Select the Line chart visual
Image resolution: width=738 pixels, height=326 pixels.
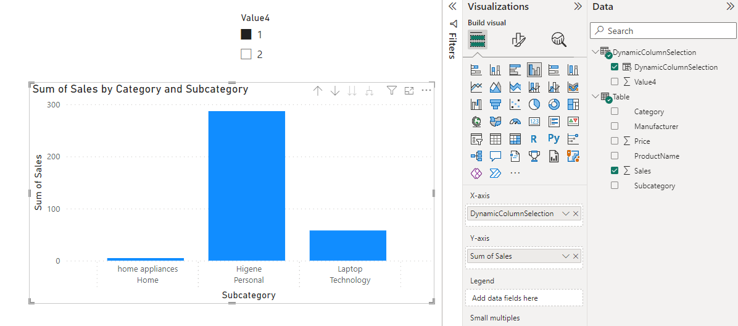(476, 87)
